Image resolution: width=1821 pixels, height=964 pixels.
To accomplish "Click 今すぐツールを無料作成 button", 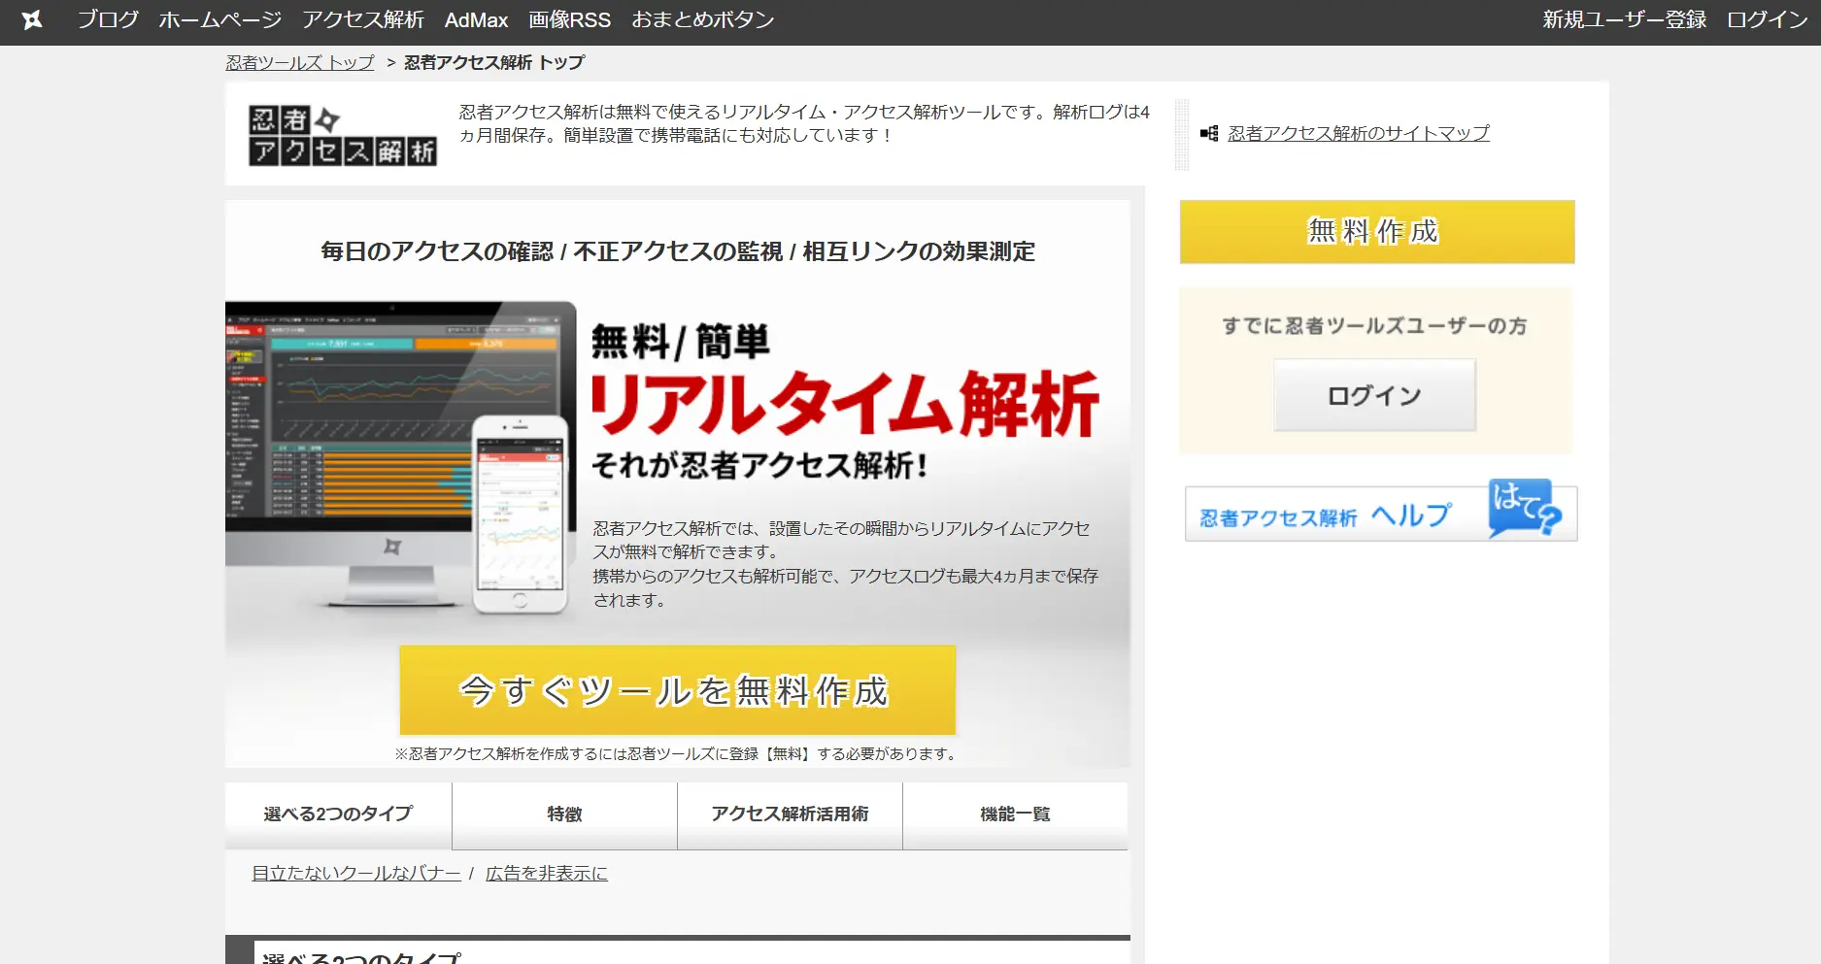I will pos(677,690).
